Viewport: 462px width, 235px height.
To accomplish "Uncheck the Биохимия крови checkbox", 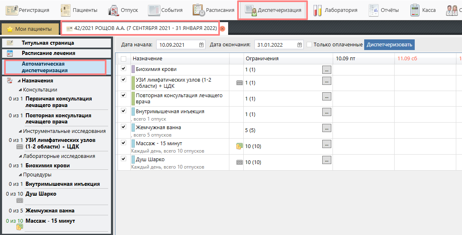I will click(x=123, y=69).
